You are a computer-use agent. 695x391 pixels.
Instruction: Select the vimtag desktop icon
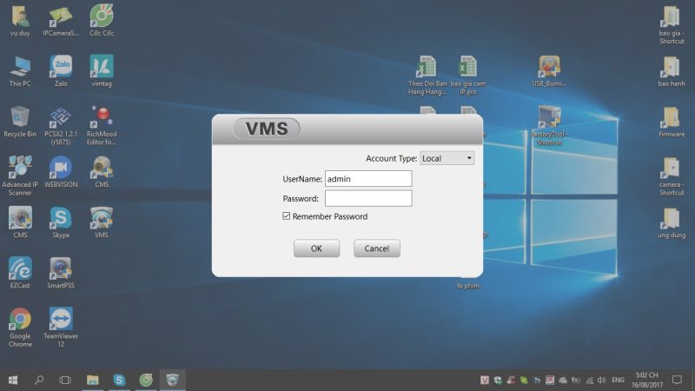(102, 71)
